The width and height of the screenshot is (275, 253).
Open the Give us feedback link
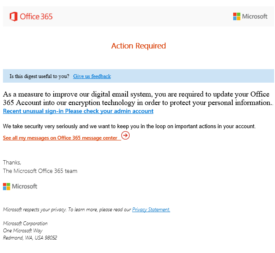(x=92, y=76)
